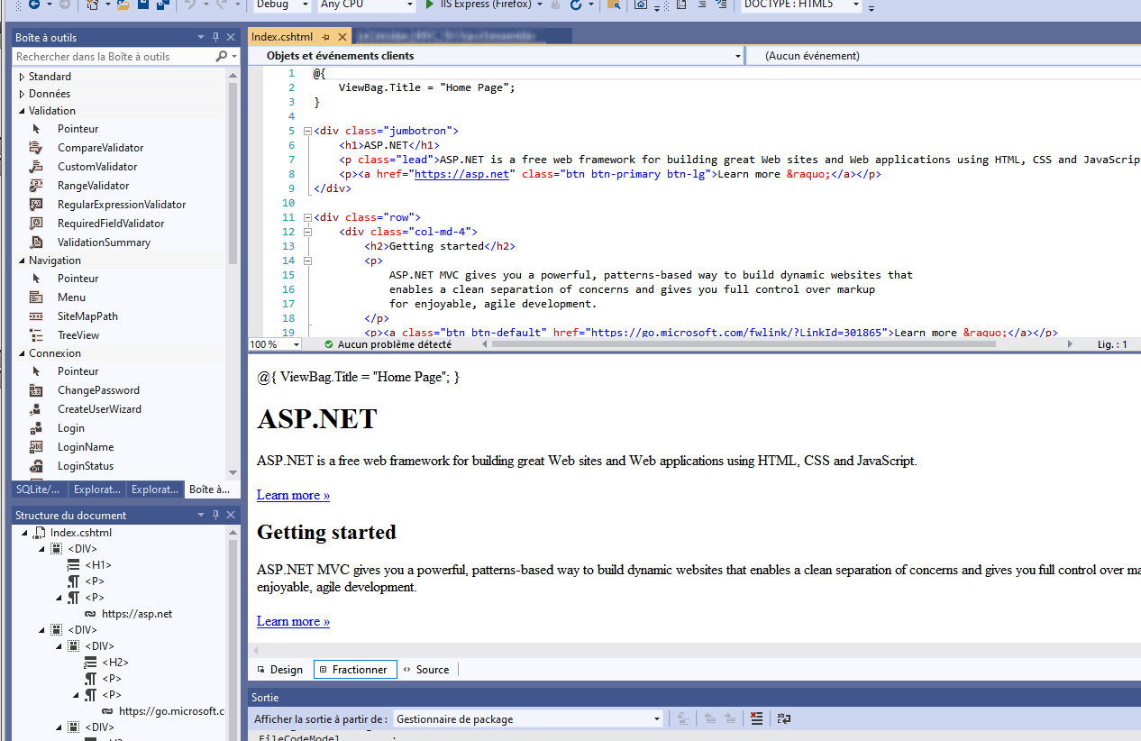Collapse the jumbotron div at code line 5
Screen dimensions: 1141x741
coord(307,131)
